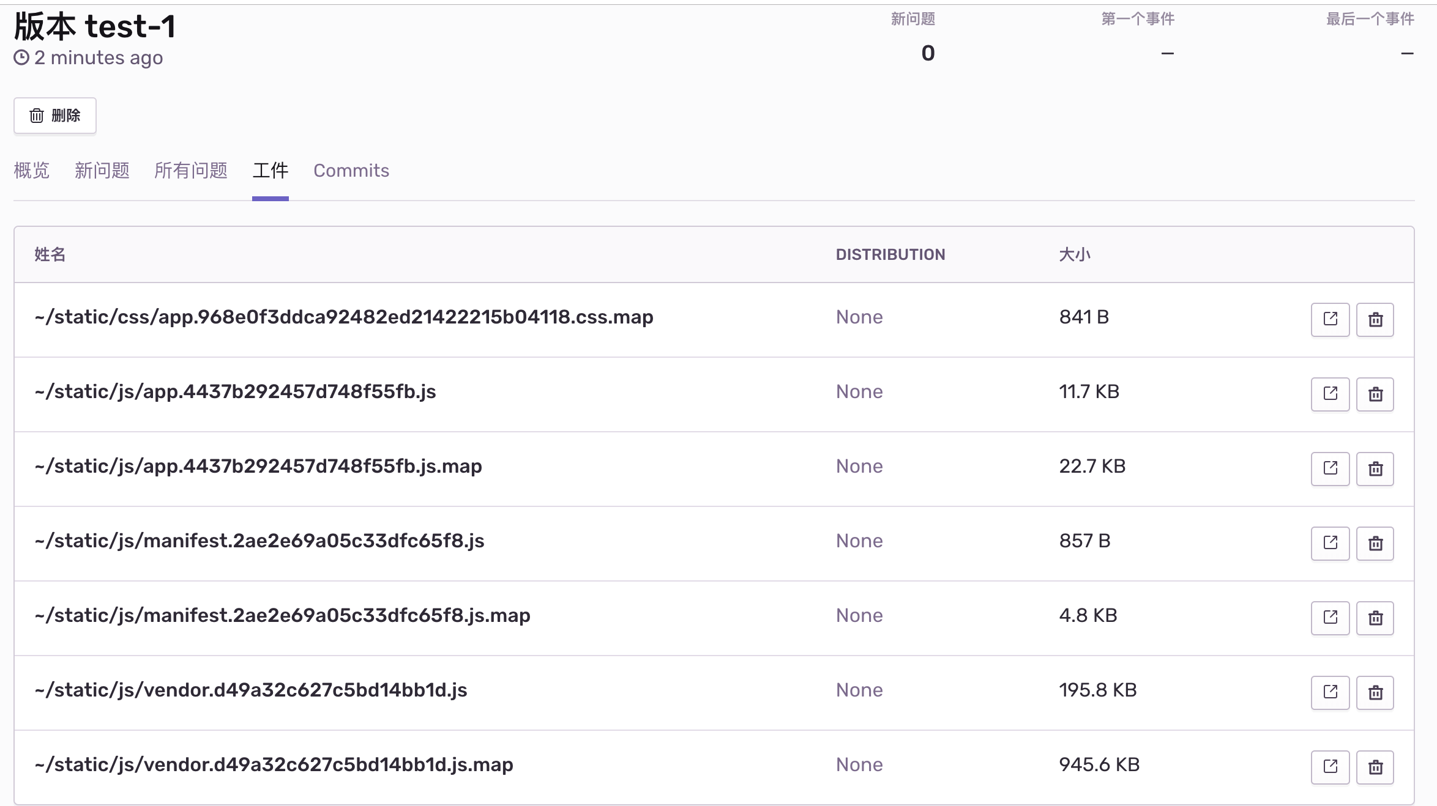1437x806 pixels.
Task: Open app.4437b292457d748f55fb.js artifact externally
Action: 1330,394
